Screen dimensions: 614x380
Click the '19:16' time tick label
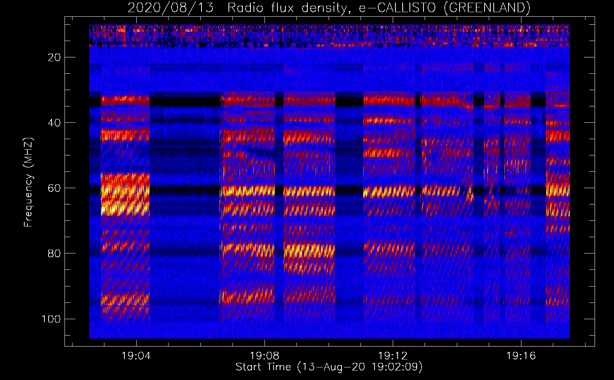click(521, 356)
